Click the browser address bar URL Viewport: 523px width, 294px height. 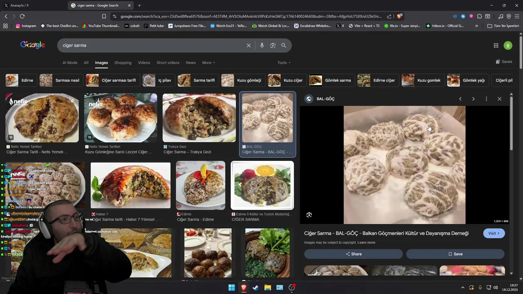(250, 16)
